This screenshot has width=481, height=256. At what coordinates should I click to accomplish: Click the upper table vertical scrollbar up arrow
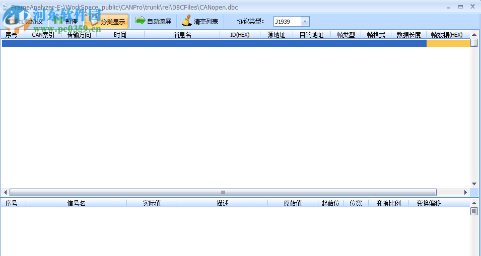[474, 35]
